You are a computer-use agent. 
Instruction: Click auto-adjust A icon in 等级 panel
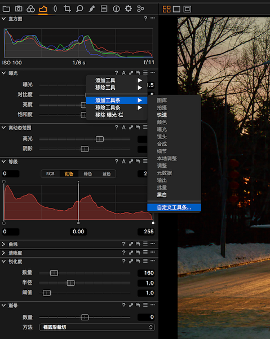(x=123, y=162)
